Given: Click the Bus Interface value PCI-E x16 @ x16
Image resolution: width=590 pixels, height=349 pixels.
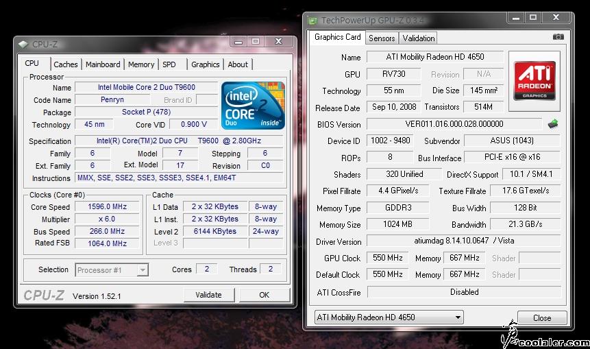Looking at the screenshot, I should pos(512,157).
